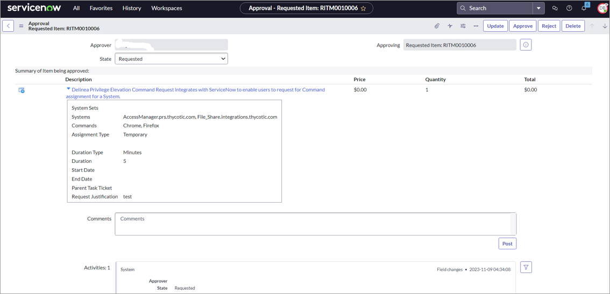Click the activity filter funnel icon
Image resolution: width=610 pixels, height=294 pixels.
tap(526, 267)
